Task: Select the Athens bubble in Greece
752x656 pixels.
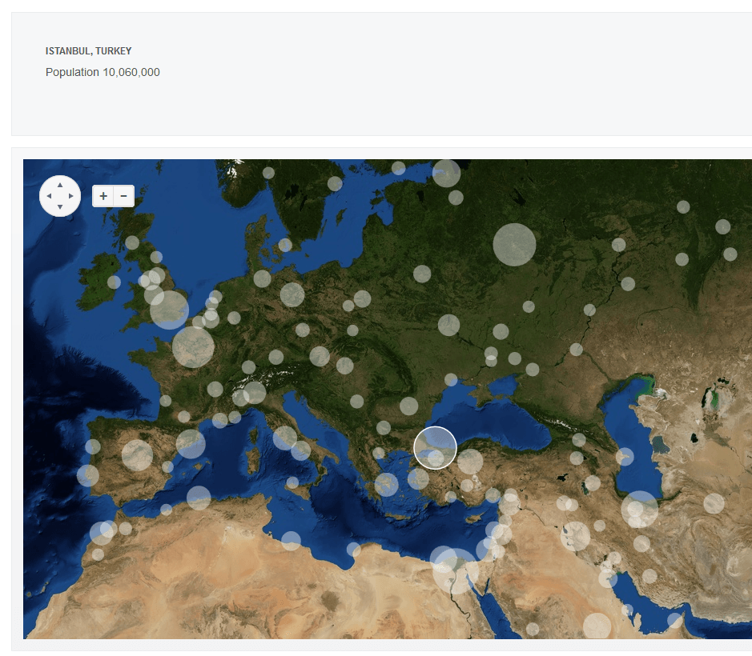Action: point(386,485)
